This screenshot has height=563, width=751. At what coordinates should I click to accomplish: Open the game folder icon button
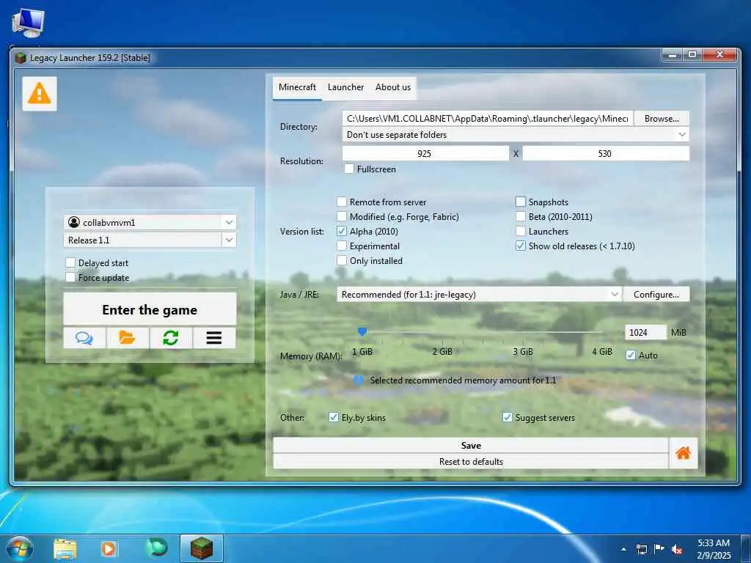coord(128,338)
